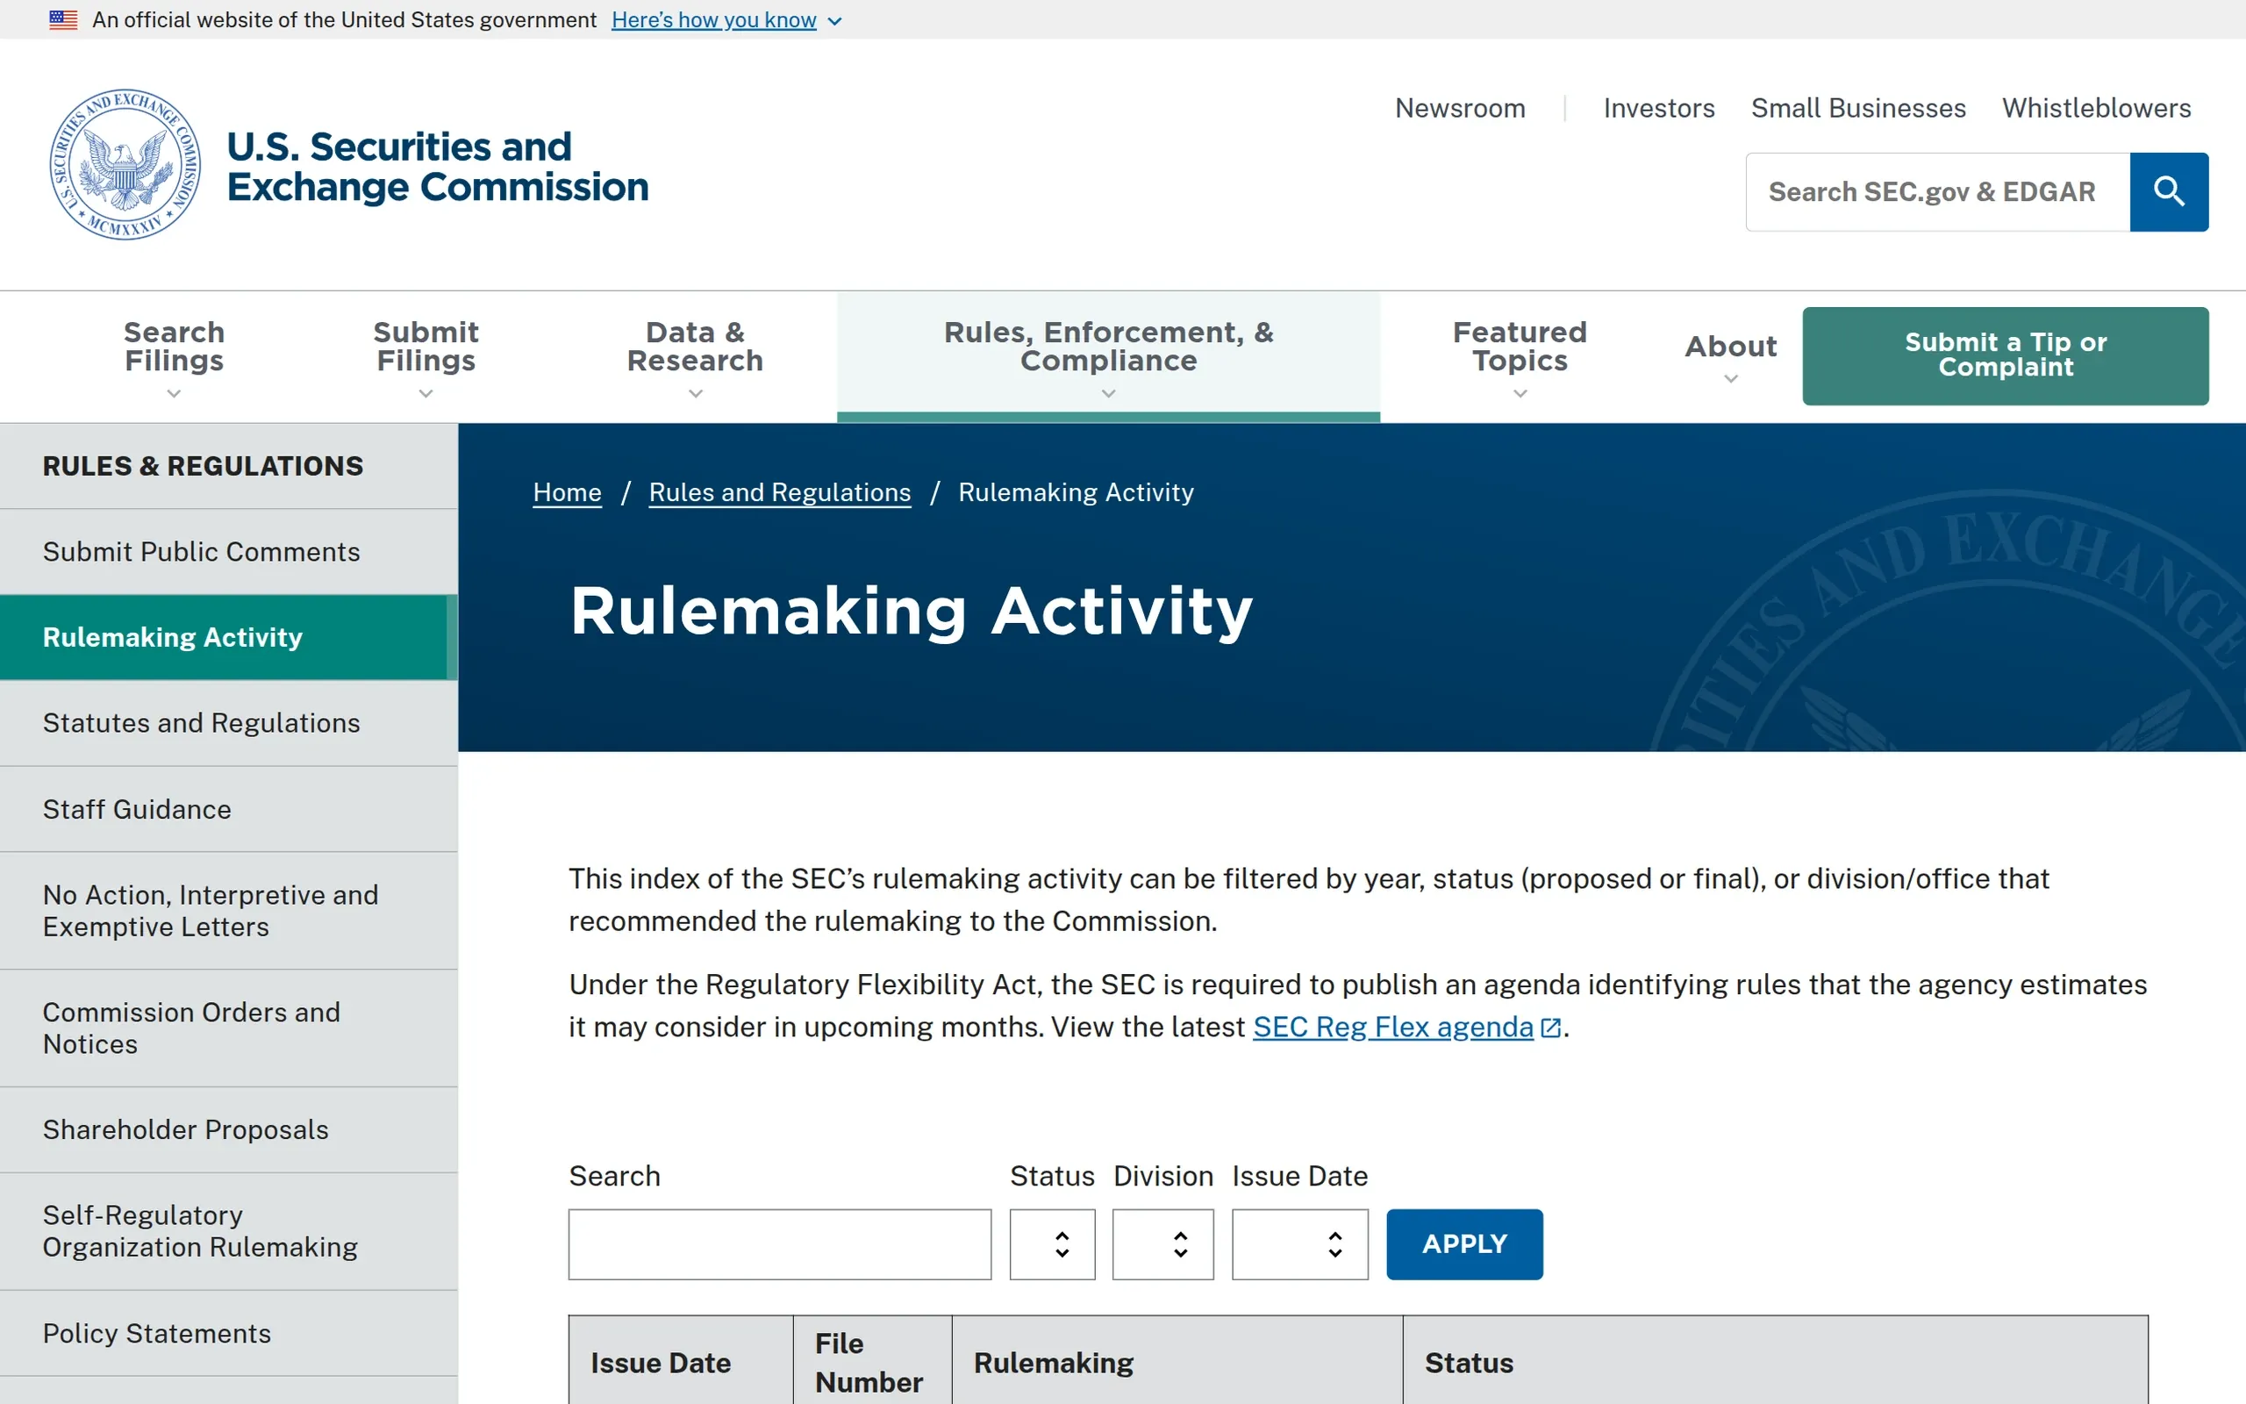Open the Search Filings menu
Viewport: 2246px width, 1404px height.
175,356
